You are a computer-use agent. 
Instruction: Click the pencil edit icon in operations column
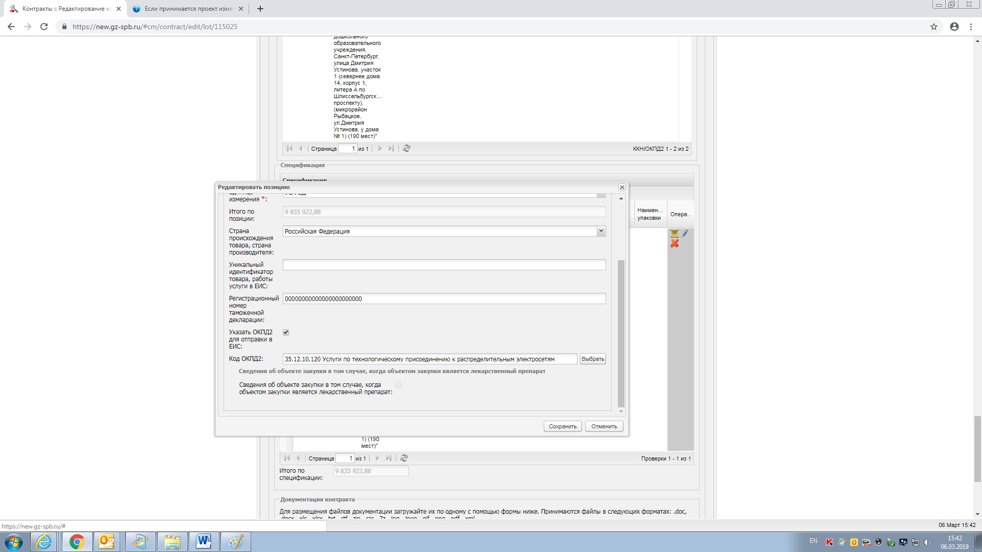pos(685,234)
